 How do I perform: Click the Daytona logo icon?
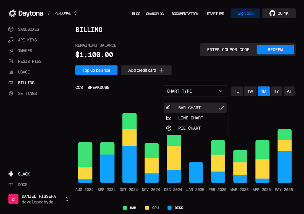pos(12,13)
